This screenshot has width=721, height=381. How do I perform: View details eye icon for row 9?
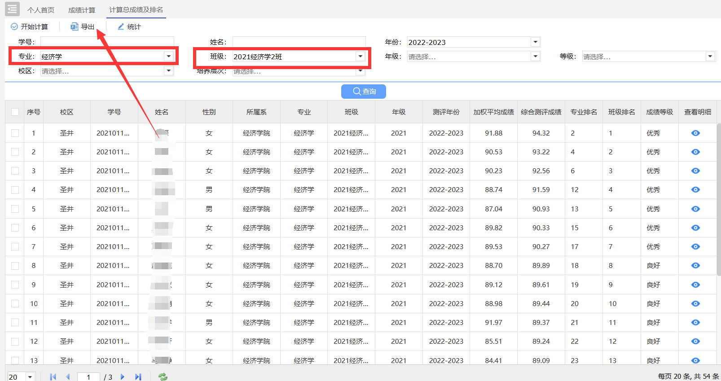[695, 285]
